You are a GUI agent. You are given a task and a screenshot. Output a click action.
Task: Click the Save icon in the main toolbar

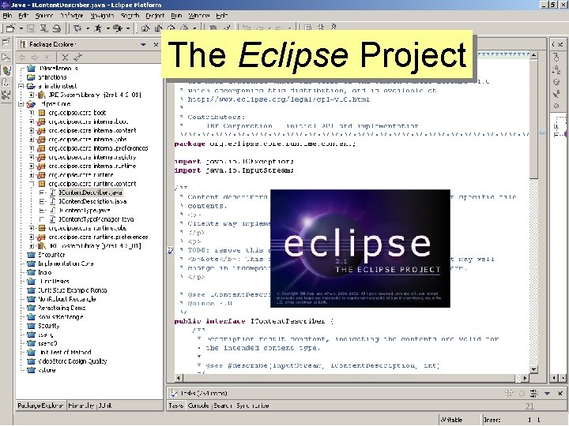point(31,28)
